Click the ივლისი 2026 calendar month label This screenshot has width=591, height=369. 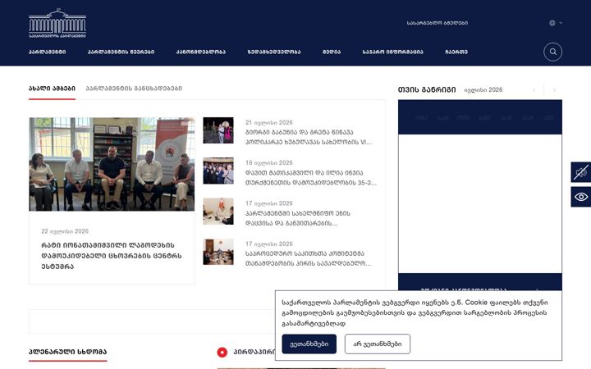(x=483, y=90)
